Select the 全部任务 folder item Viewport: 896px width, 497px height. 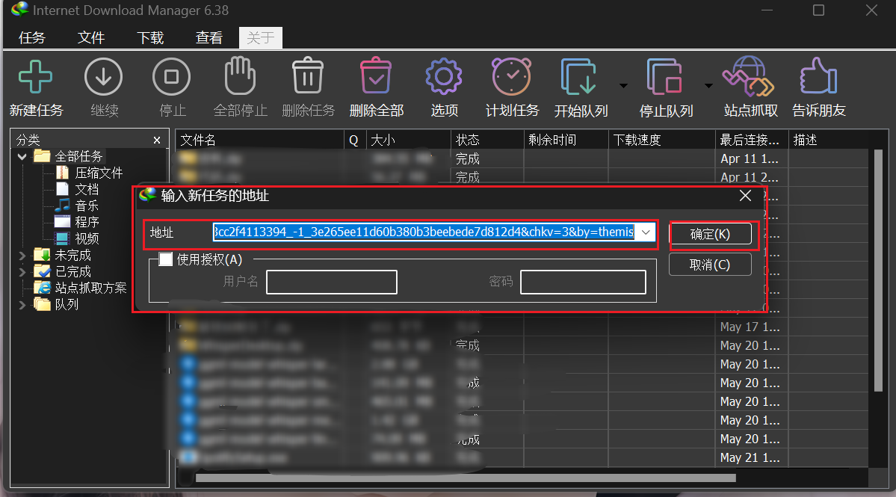tap(78, 156)
